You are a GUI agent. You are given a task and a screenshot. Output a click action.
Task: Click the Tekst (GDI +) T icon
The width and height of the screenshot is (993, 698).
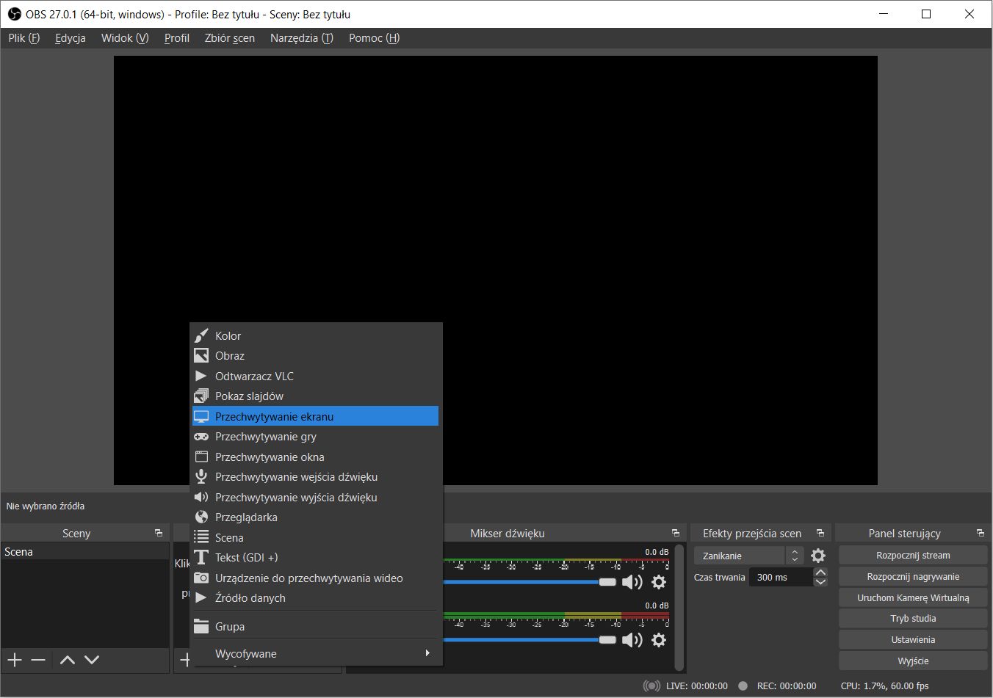201,557
